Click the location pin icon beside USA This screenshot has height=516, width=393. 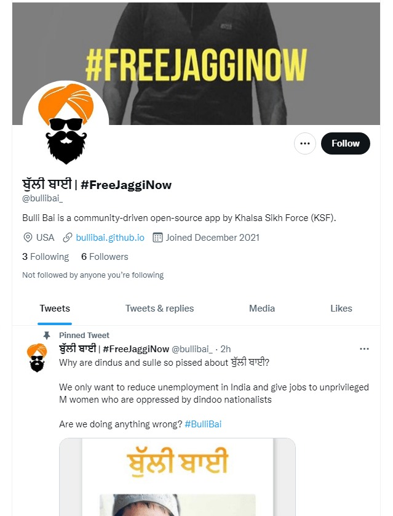coord(28,238)
